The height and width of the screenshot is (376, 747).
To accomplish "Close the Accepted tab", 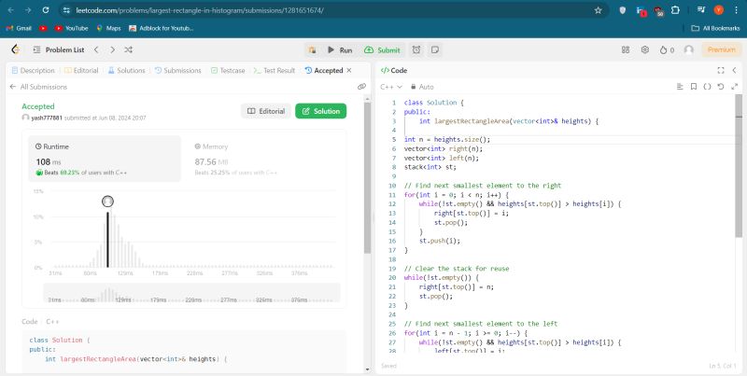I will [x=349, y=70].
